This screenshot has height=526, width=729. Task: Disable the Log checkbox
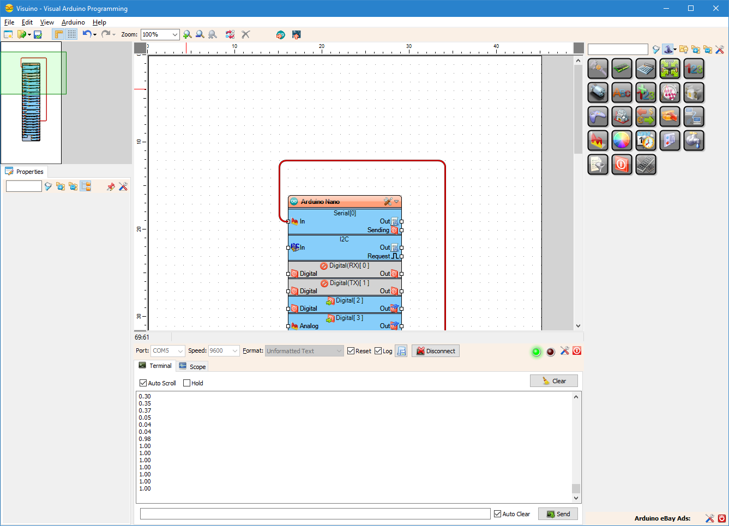pos(378,350)
